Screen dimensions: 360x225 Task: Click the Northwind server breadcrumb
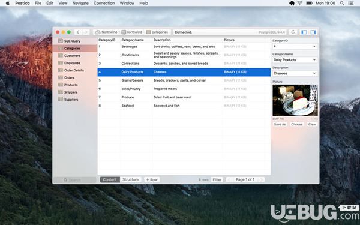tap(106, 32)
